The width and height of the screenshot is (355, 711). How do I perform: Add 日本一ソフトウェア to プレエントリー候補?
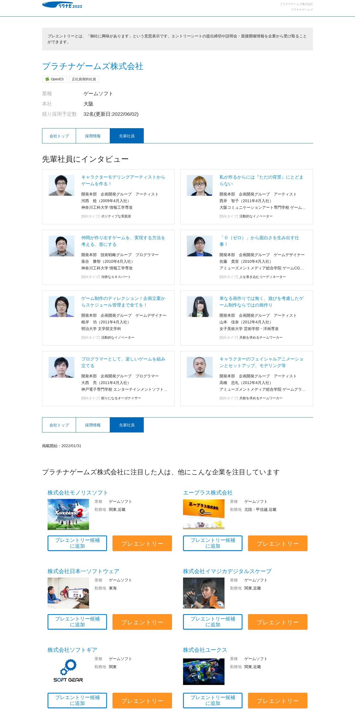pyautogui.click(x=77, y=622)
